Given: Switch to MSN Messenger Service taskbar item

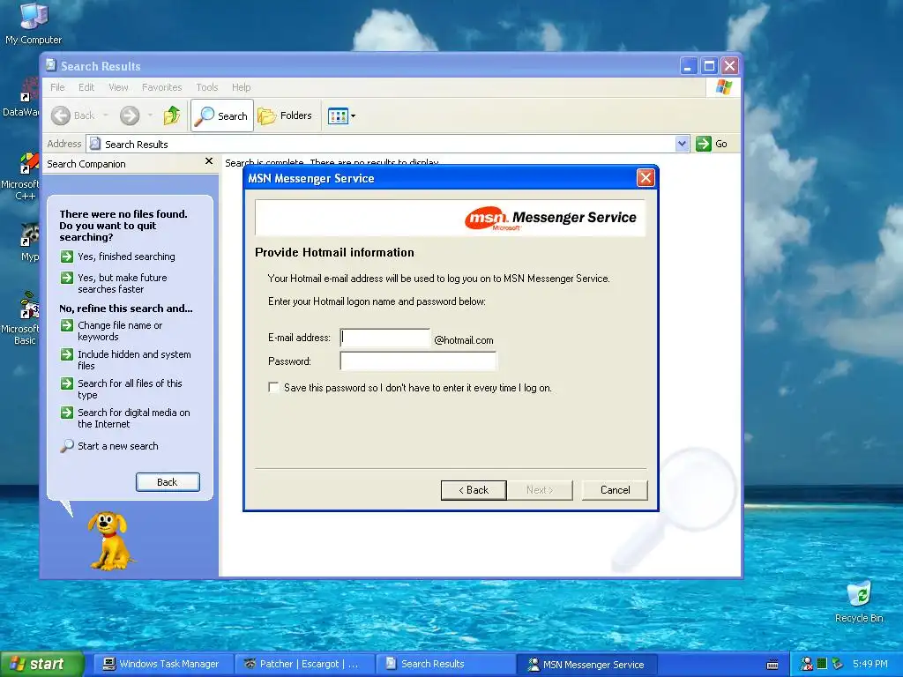Looking at the screenshot, I should (586, 664).
